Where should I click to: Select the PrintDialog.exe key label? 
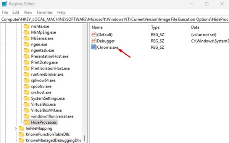[x=44, y=62]
